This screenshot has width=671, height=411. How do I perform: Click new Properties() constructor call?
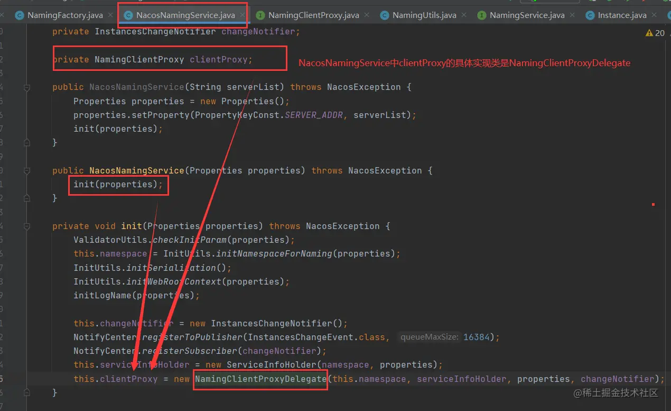[x=253, y=101]
